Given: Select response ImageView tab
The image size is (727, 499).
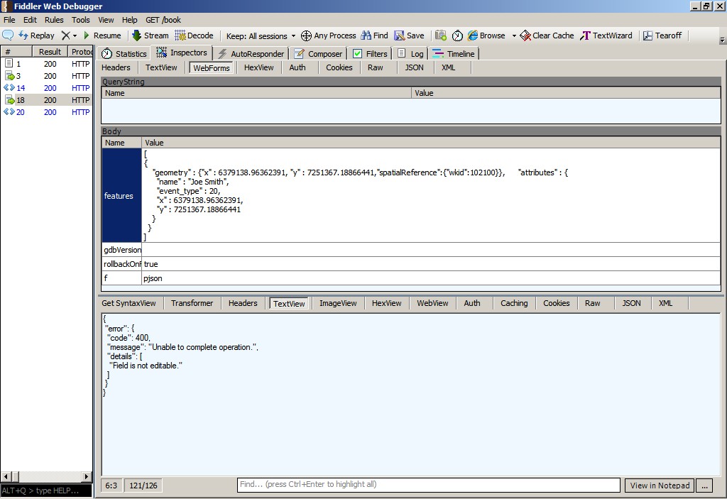Looking at the screenshot, I should click(338, 303).
